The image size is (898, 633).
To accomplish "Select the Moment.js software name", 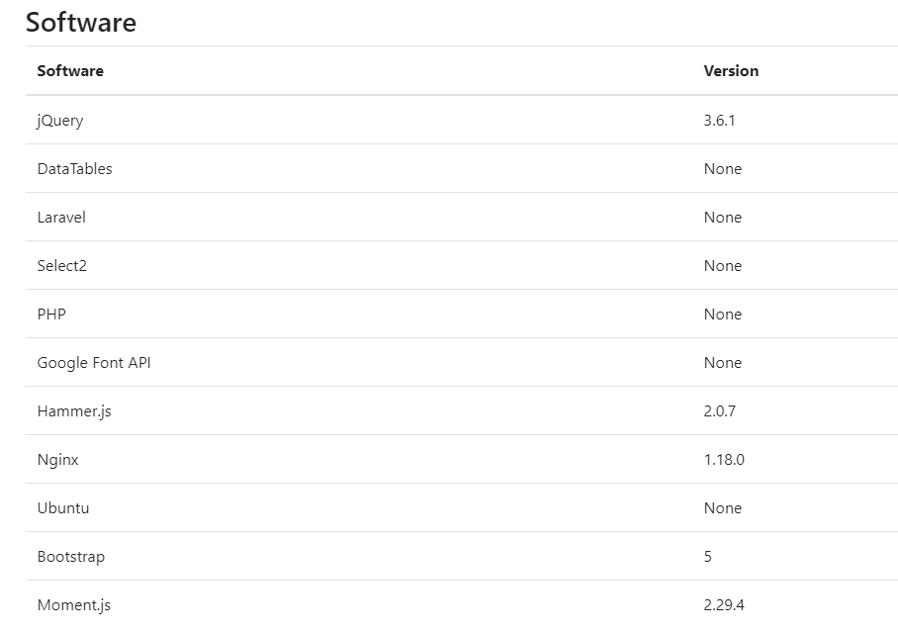I will (x=74, y=605).
